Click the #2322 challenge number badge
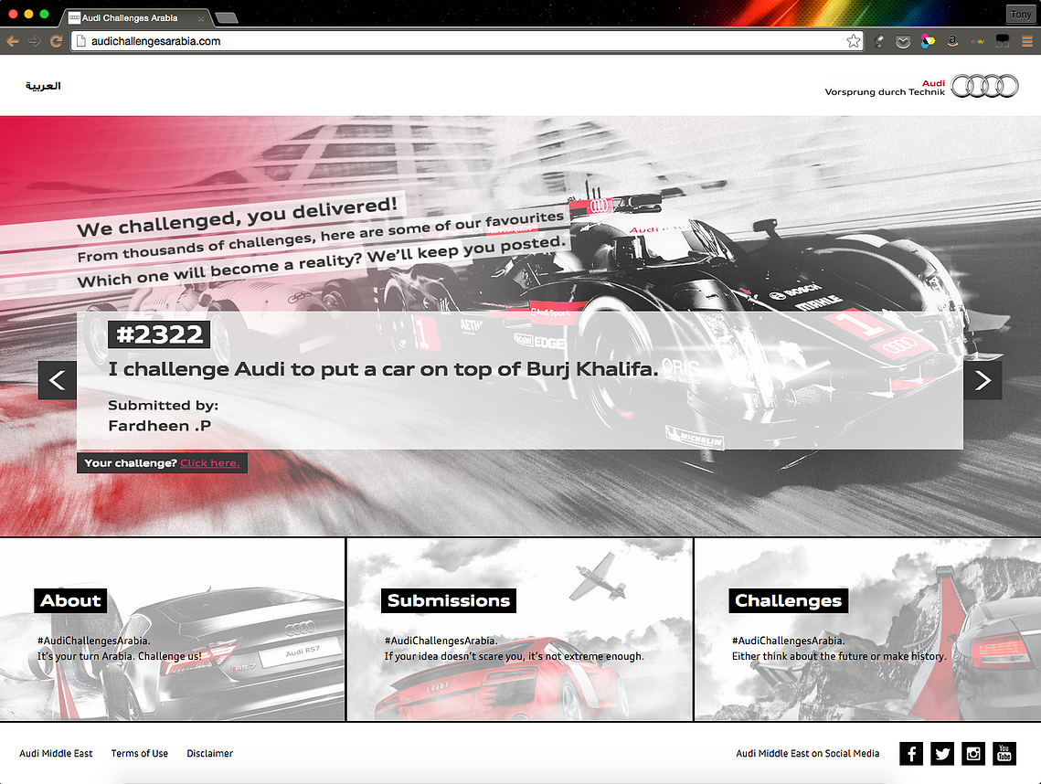The width and height of the screenshot is (1041, 784). [x=159, y=334]
